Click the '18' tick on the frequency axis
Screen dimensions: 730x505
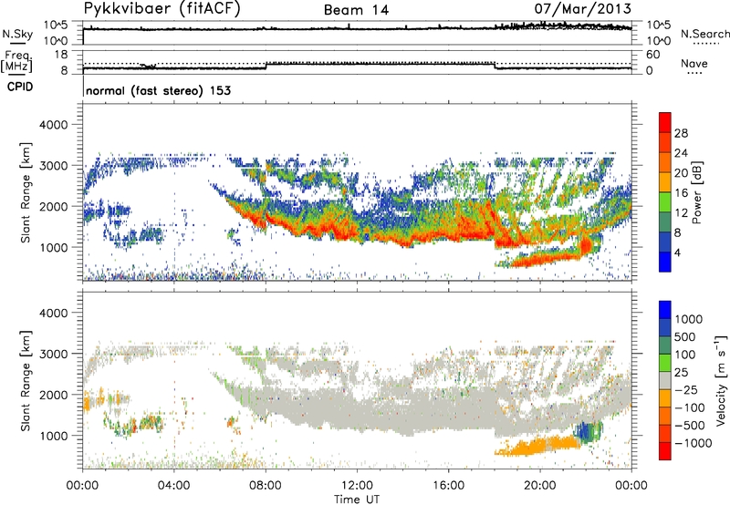(61, 54)
